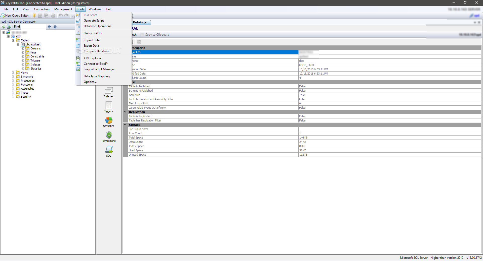This screenshot has height=261, width=483.
Task: Click the Save toolbar icon
Action: click(x=40, y=16)
